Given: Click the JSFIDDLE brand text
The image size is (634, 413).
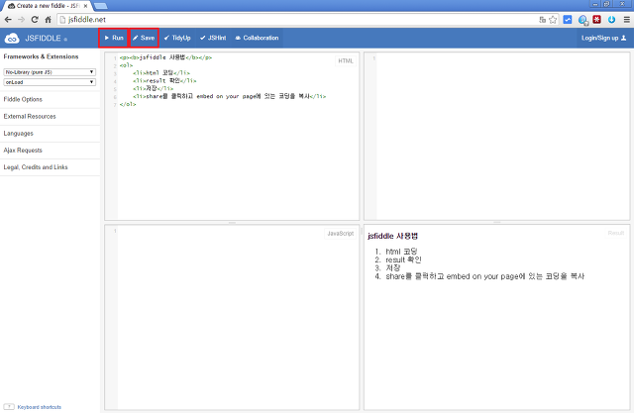Looking at the screenshot, I should pyautogui.click(x=43, y=39).
